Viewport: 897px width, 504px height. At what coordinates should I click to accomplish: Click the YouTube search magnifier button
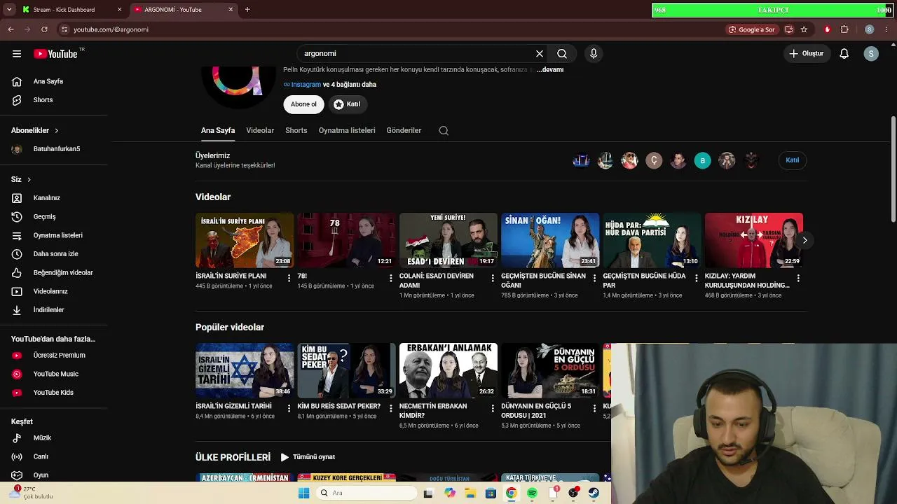(562, 54)
